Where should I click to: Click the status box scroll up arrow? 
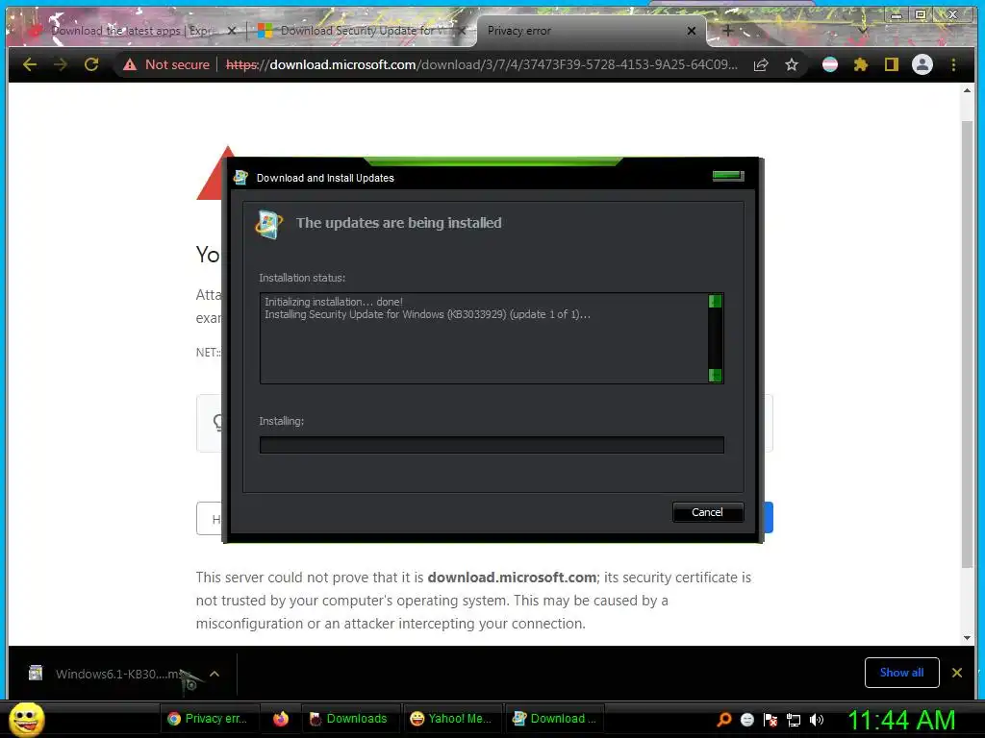(715, 301)
